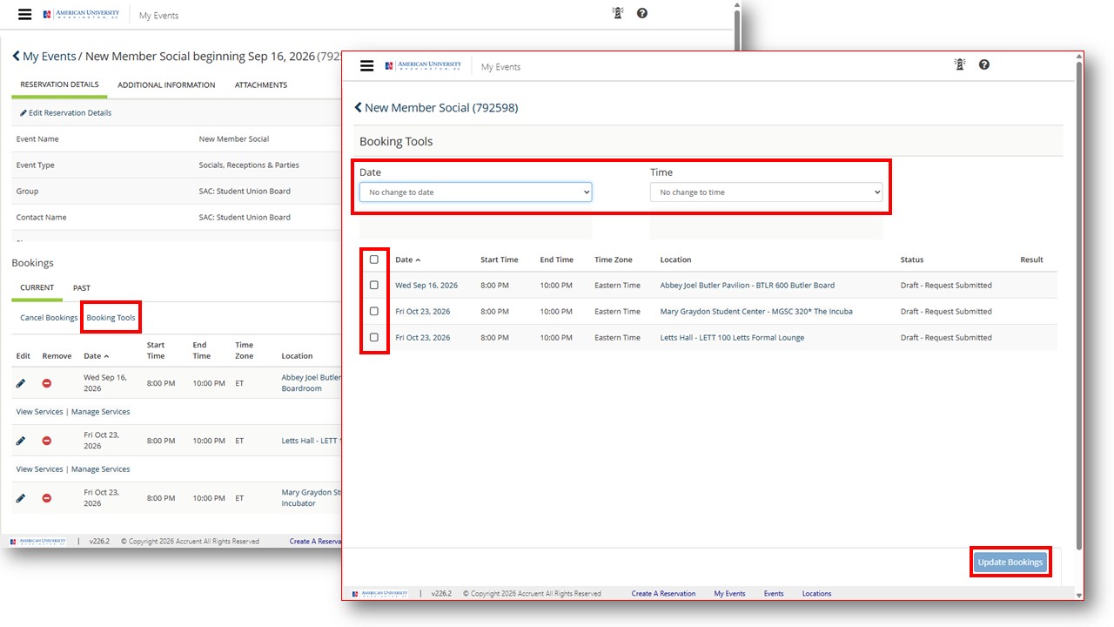Image resolution: width=1114 pixels, height=627 pixels.
Task: Select the Current bookings tab
Action: [x=37, y=287]
